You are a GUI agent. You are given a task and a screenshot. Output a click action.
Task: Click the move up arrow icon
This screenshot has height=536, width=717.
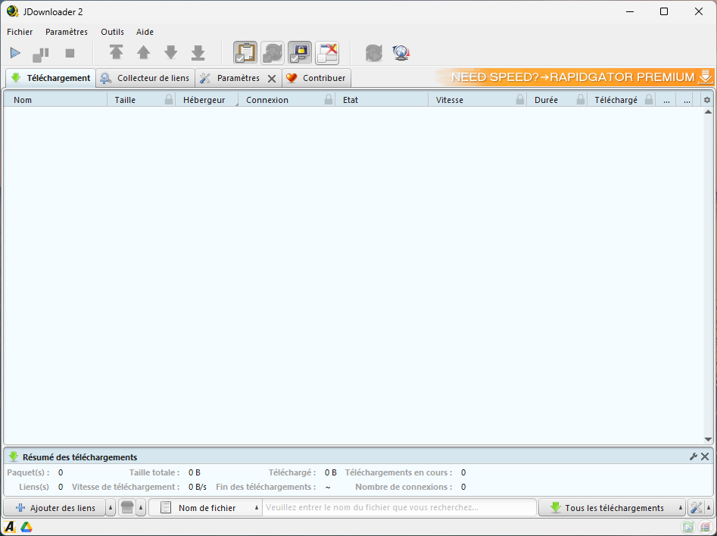click(x=144, y=52)
